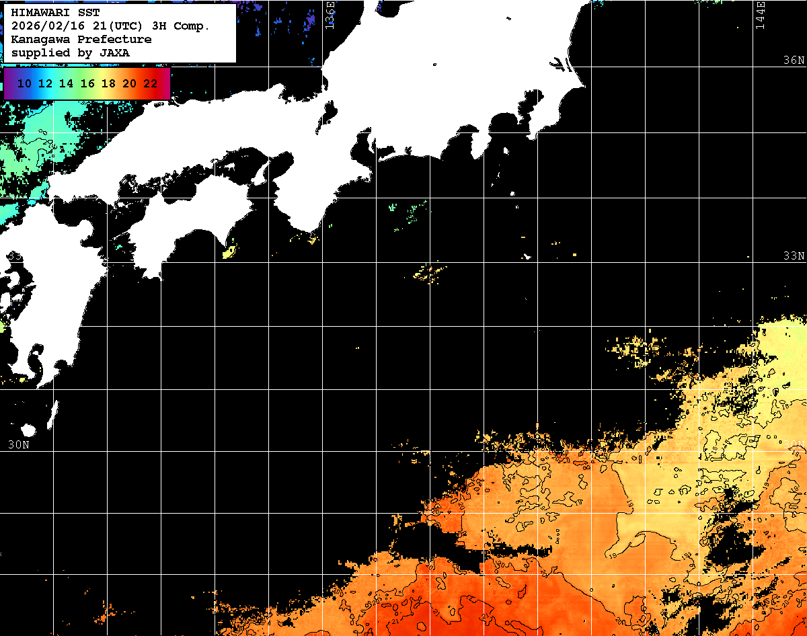This screenshot has width=807, height=636.
Task: Click the 30N label on left edge
Action: coord(18,444)
